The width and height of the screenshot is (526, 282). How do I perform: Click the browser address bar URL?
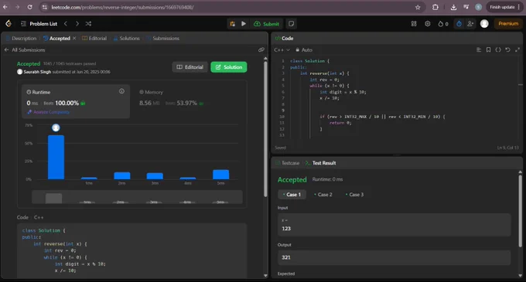click(x=122, y=8)
